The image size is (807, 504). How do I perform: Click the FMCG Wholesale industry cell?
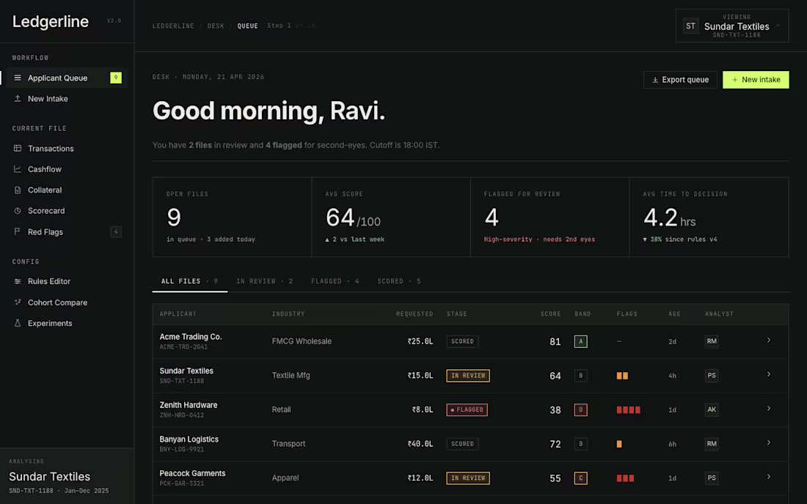point(302,341)
